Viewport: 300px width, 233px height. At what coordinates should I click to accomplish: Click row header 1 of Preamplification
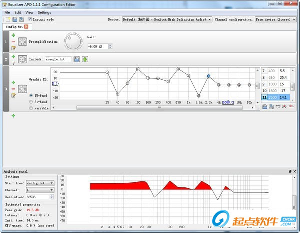6,42
